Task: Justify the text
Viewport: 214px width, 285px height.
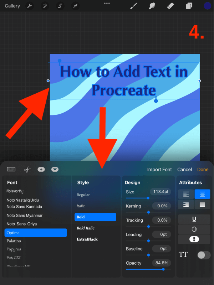Action: (202, 204)
